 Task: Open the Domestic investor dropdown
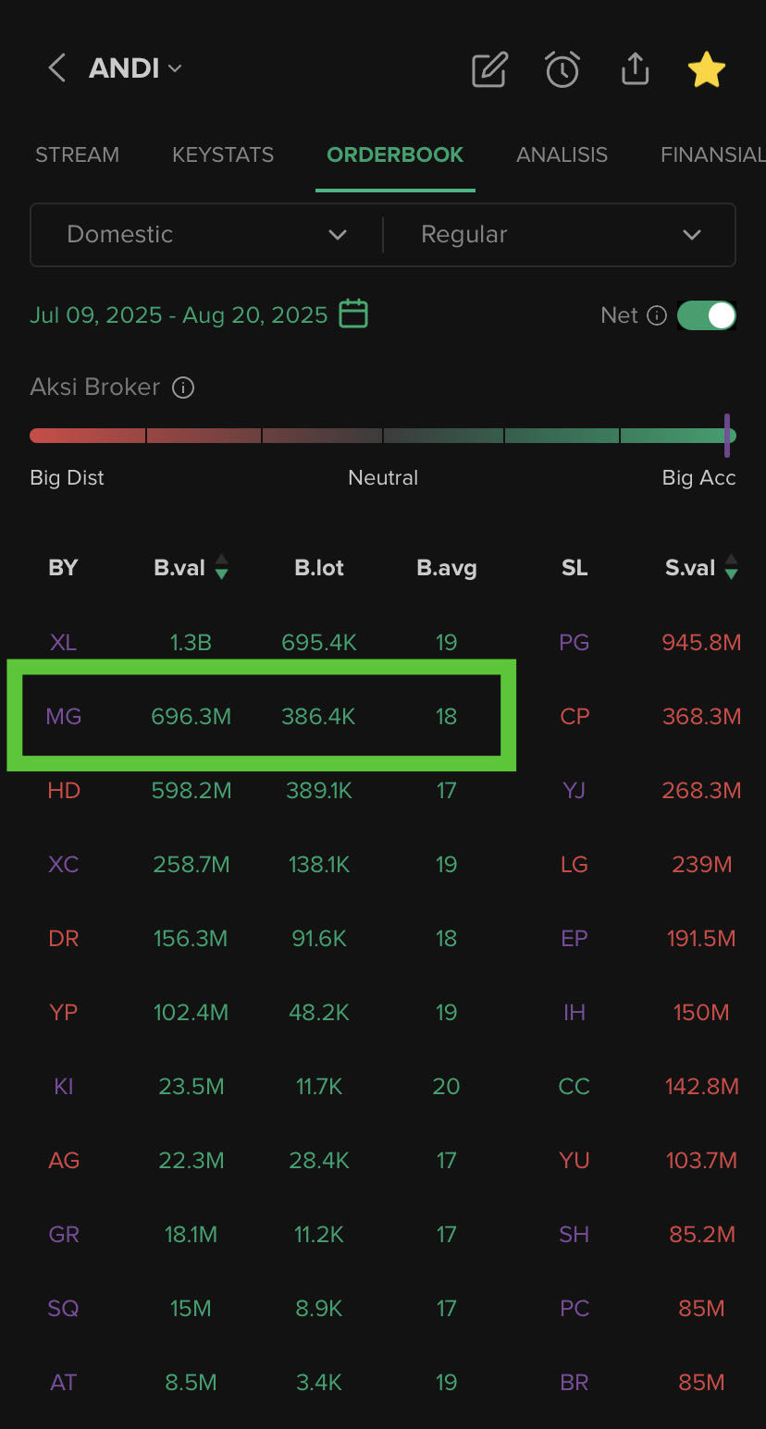click(206, 235)
